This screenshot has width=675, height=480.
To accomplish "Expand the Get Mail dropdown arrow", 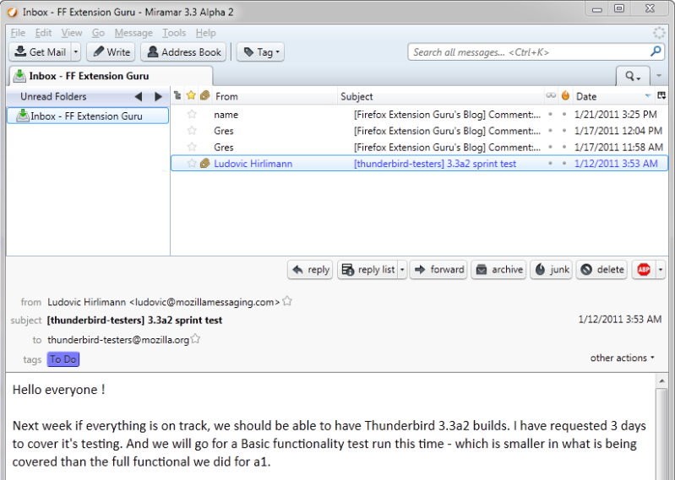I will point(76,52).
